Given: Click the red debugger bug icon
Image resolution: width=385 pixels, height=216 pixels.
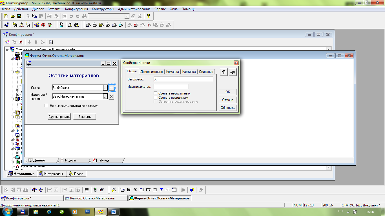Looking at the screenshot, I should (43, 25).
